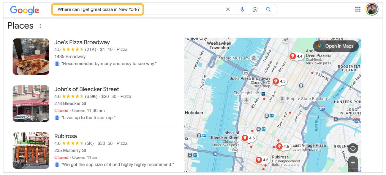
Task: Click the Open in Maps button
Action: pyautogui.click(x=336, y=46)
